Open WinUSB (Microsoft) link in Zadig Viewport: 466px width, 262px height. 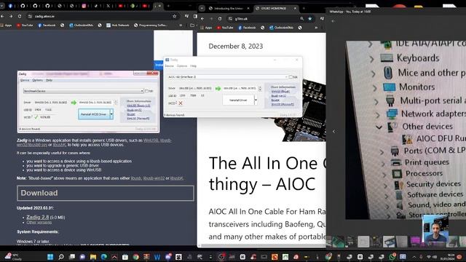pyautogui.click(x=283, y=104)
